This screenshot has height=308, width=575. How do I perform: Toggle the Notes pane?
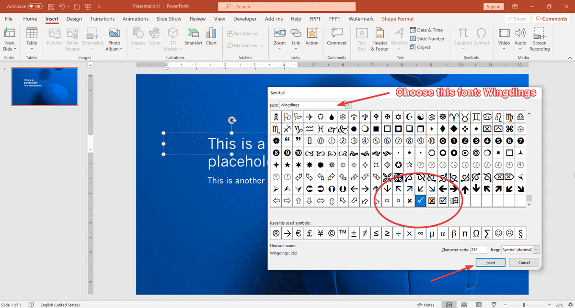(x=425, y=304)
